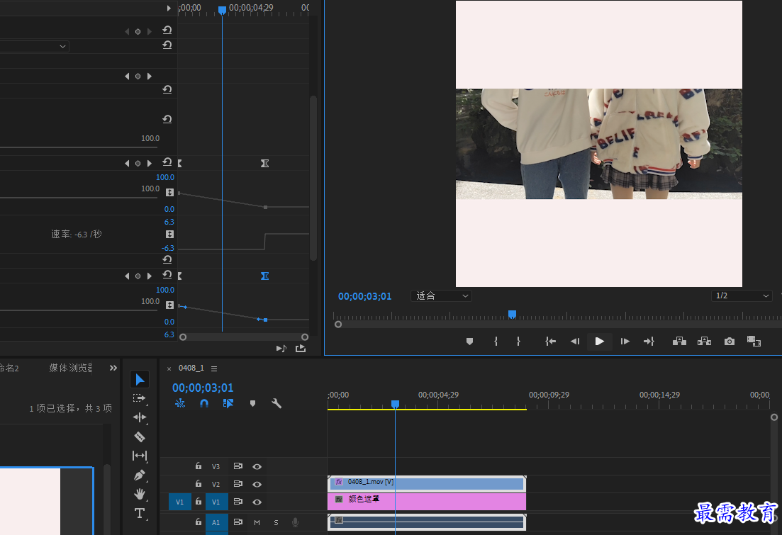Open the Comparison View button
The height and width of the screenshot is (535, 782).
754,342
